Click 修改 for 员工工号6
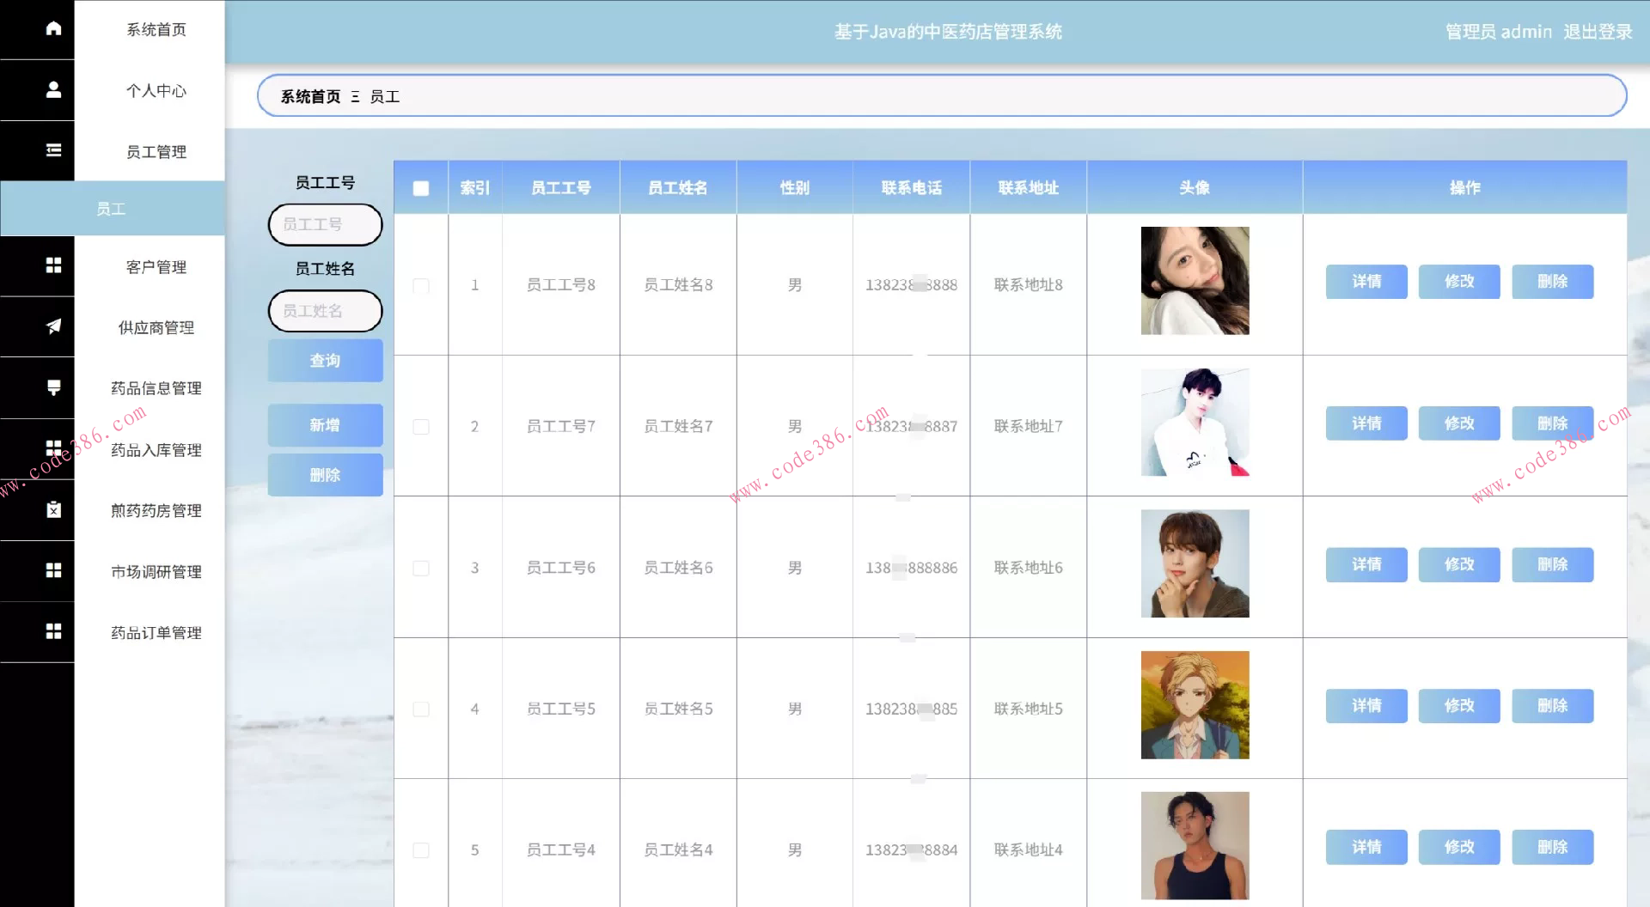The image size is (1650, 907). pyautogui.click(x=1459, y=564)
